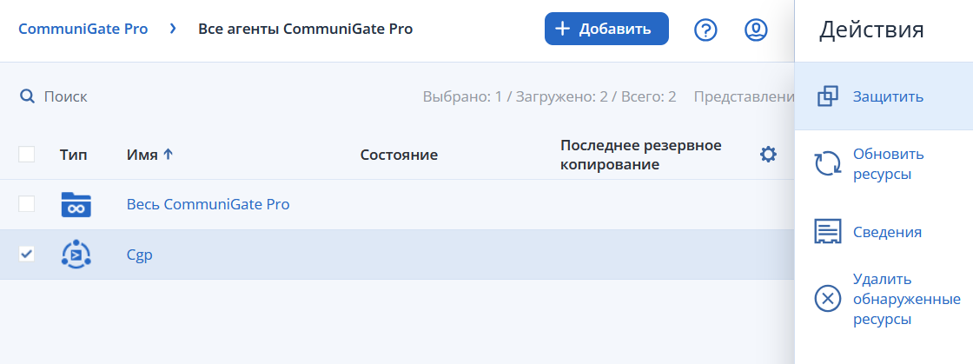Click the column settings gear icon
This screenshot has width=973, height=364.
pos(768,155)
